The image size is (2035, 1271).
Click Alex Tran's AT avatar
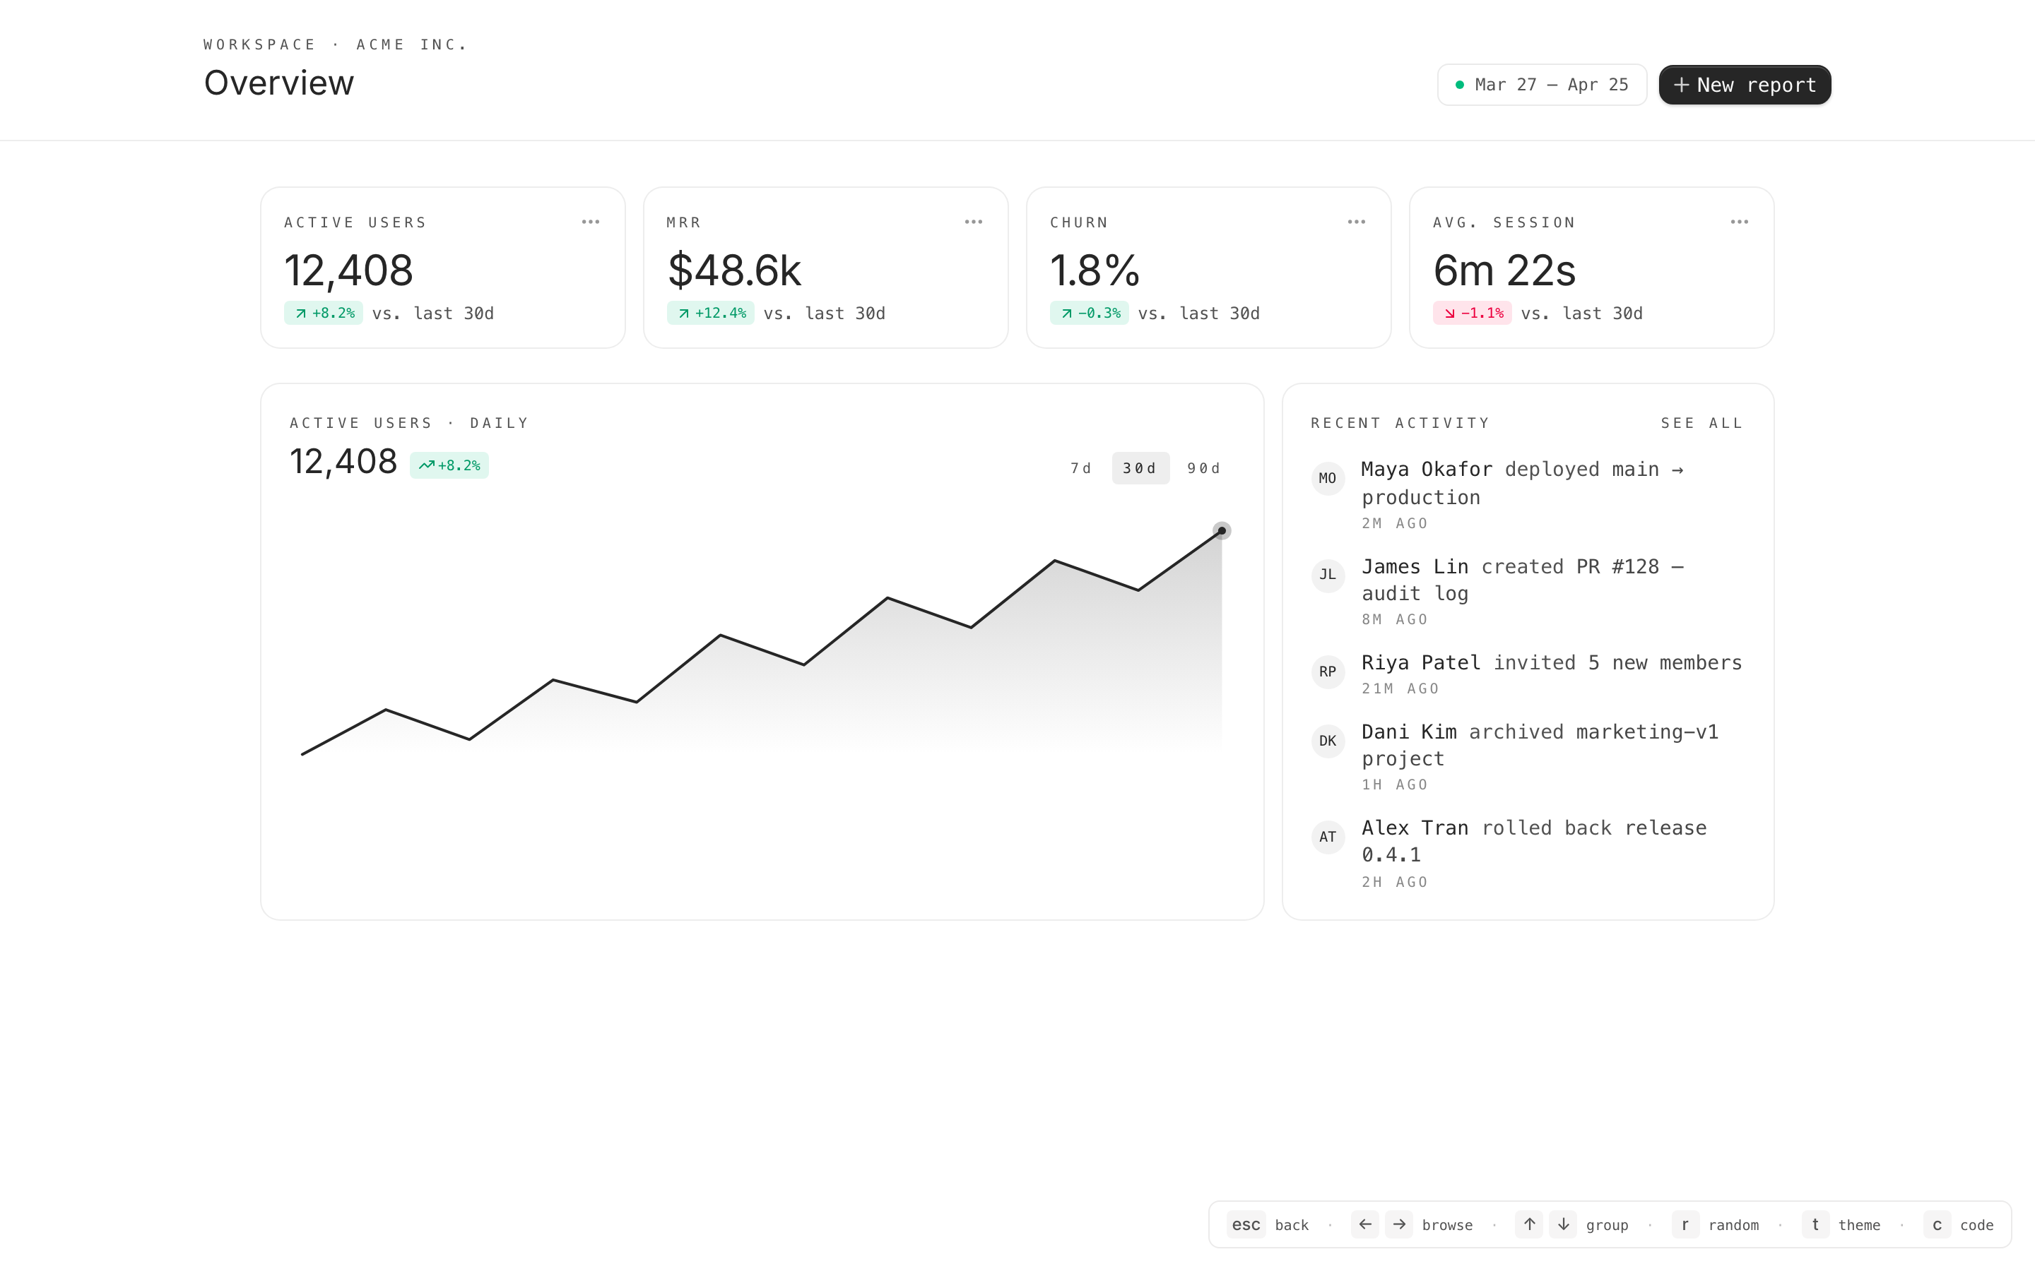click(1327, 837)
